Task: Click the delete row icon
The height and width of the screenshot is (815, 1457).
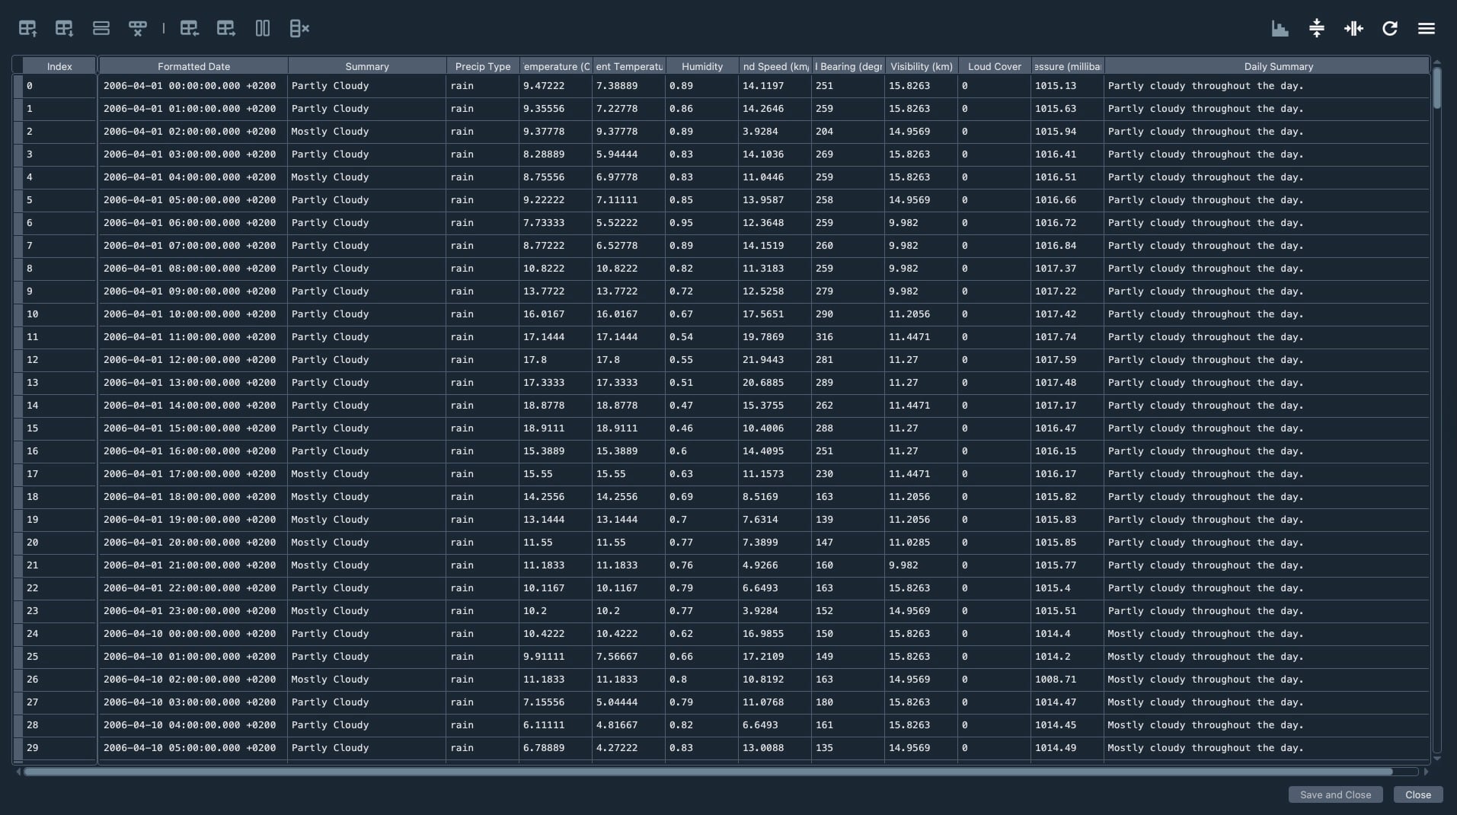Action: (x=138, y=29)
